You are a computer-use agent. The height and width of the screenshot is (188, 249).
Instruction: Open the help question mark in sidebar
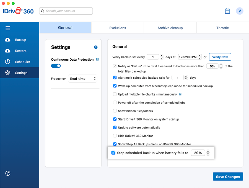click(8, 173)
